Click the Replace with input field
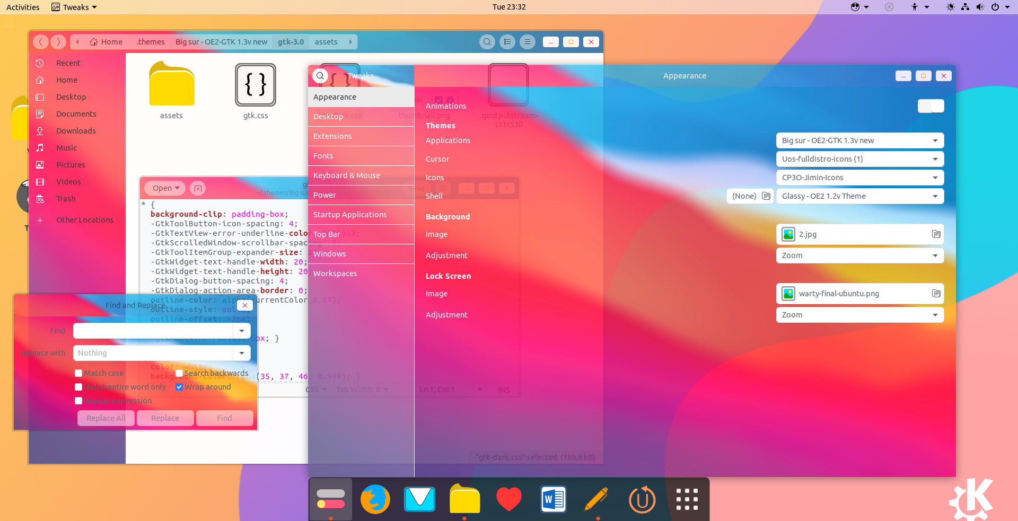The image size is (1018, 521). point(153,353)
